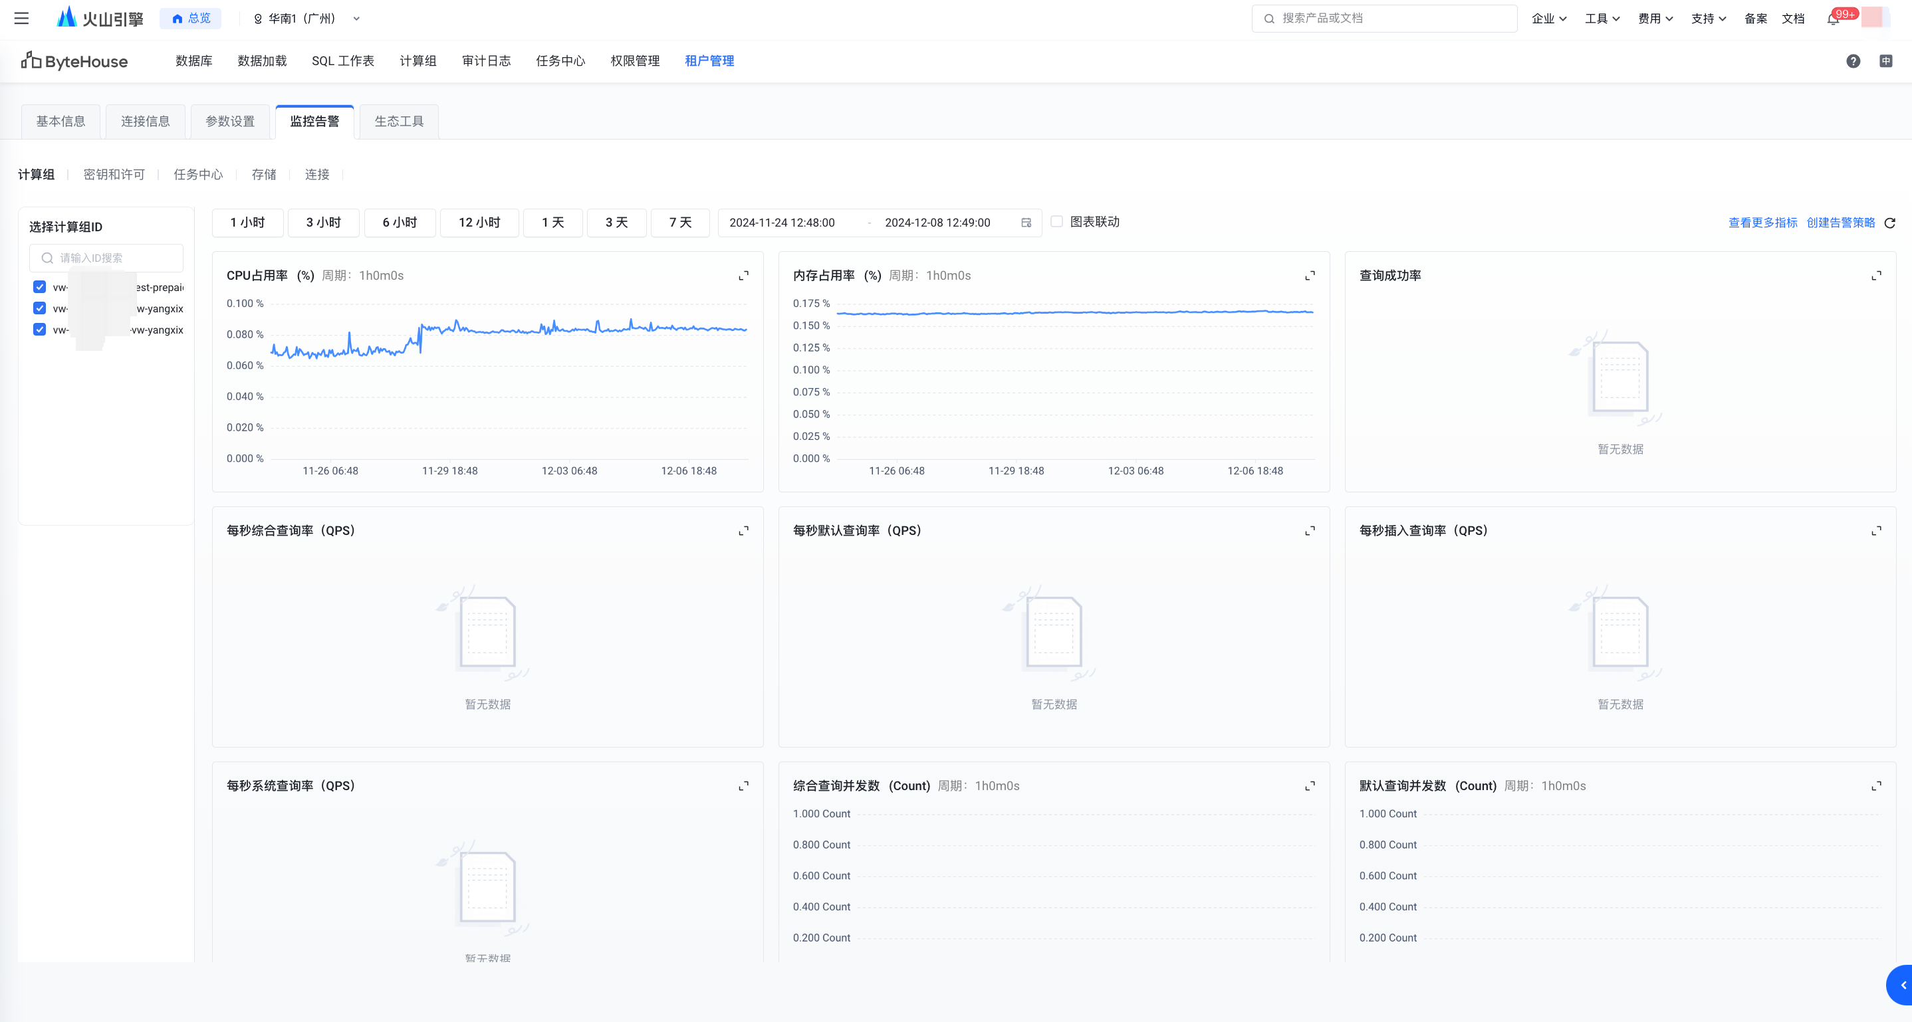Switch language with the 中 icon

pyautogui.click(x=1885, y=61)
